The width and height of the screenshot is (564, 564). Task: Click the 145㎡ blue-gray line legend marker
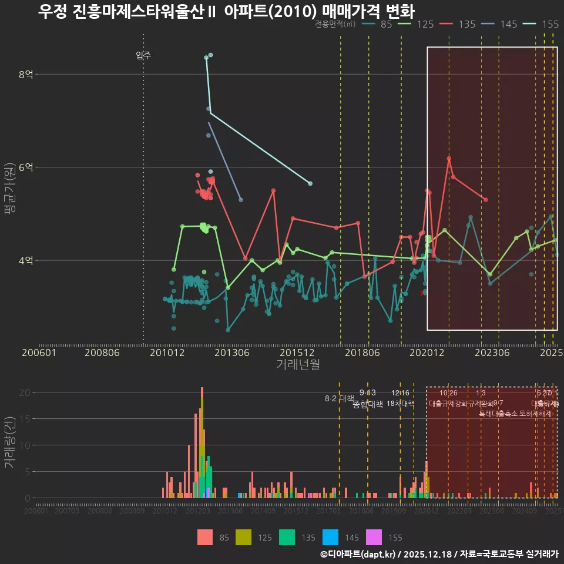coord(489,24)
